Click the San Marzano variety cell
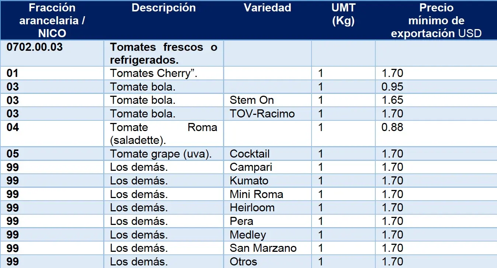Screen dimensions: 497x268 (268, 248)
